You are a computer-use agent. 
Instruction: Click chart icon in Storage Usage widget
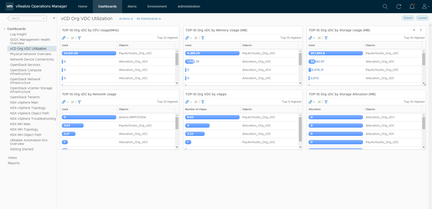pos(319,38)
